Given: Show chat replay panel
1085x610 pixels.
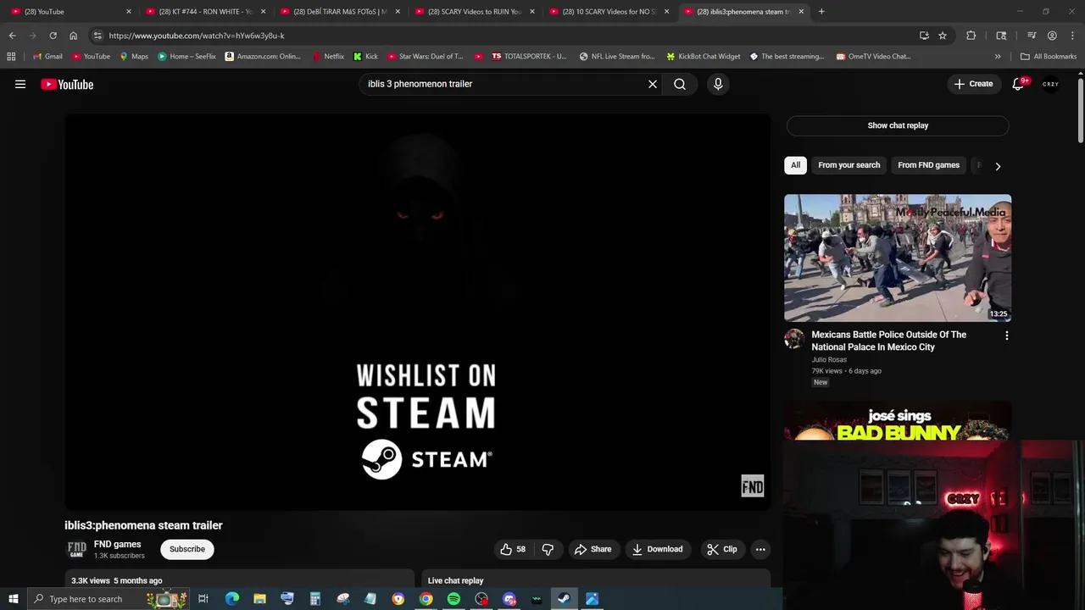Looking at the screenshot, I should click(898, 125).
